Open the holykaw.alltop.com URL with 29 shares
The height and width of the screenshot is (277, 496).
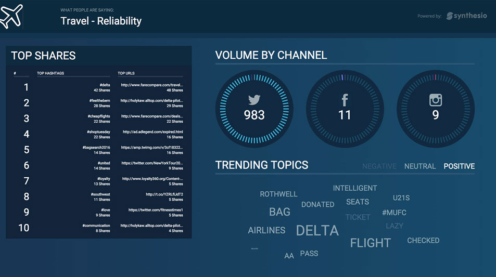coord(151,100)
